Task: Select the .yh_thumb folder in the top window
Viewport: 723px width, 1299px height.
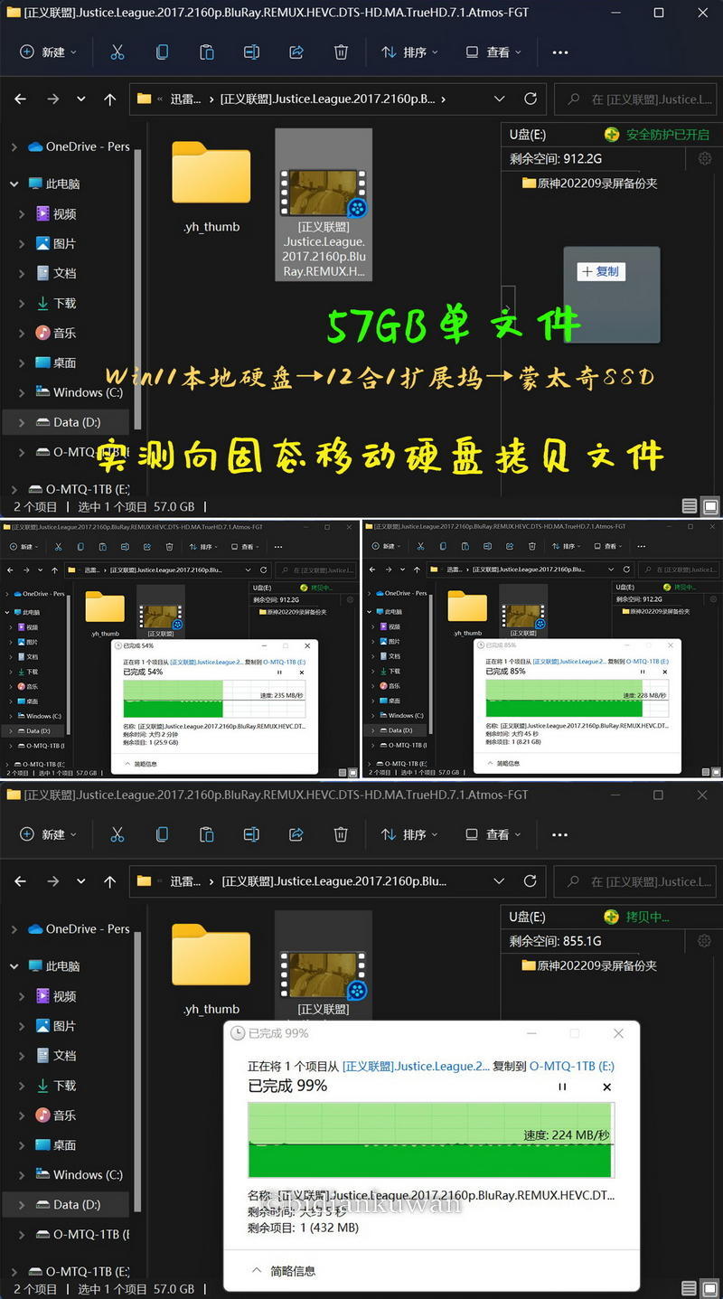Action: (x=211, y=187)
